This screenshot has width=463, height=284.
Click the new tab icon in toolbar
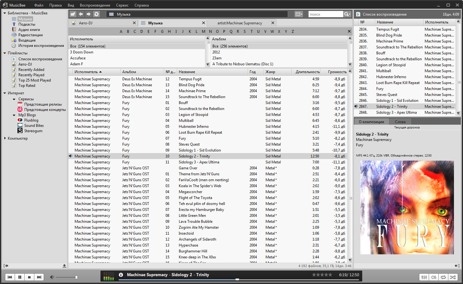73,14
